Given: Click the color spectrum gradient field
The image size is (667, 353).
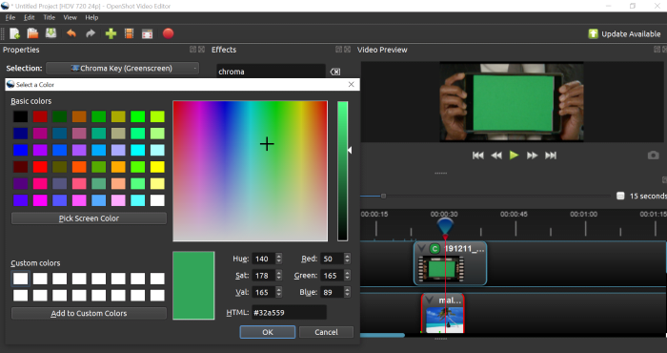Looking at the screenshot, I should [250, 171].
